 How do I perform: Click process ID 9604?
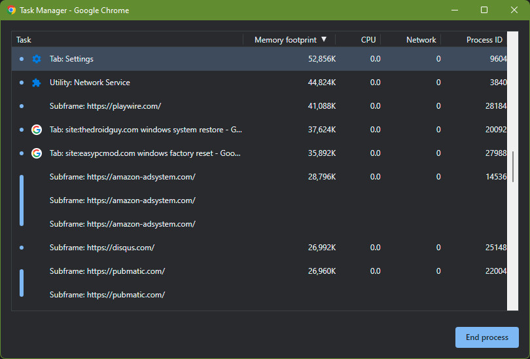coord(498,59)
